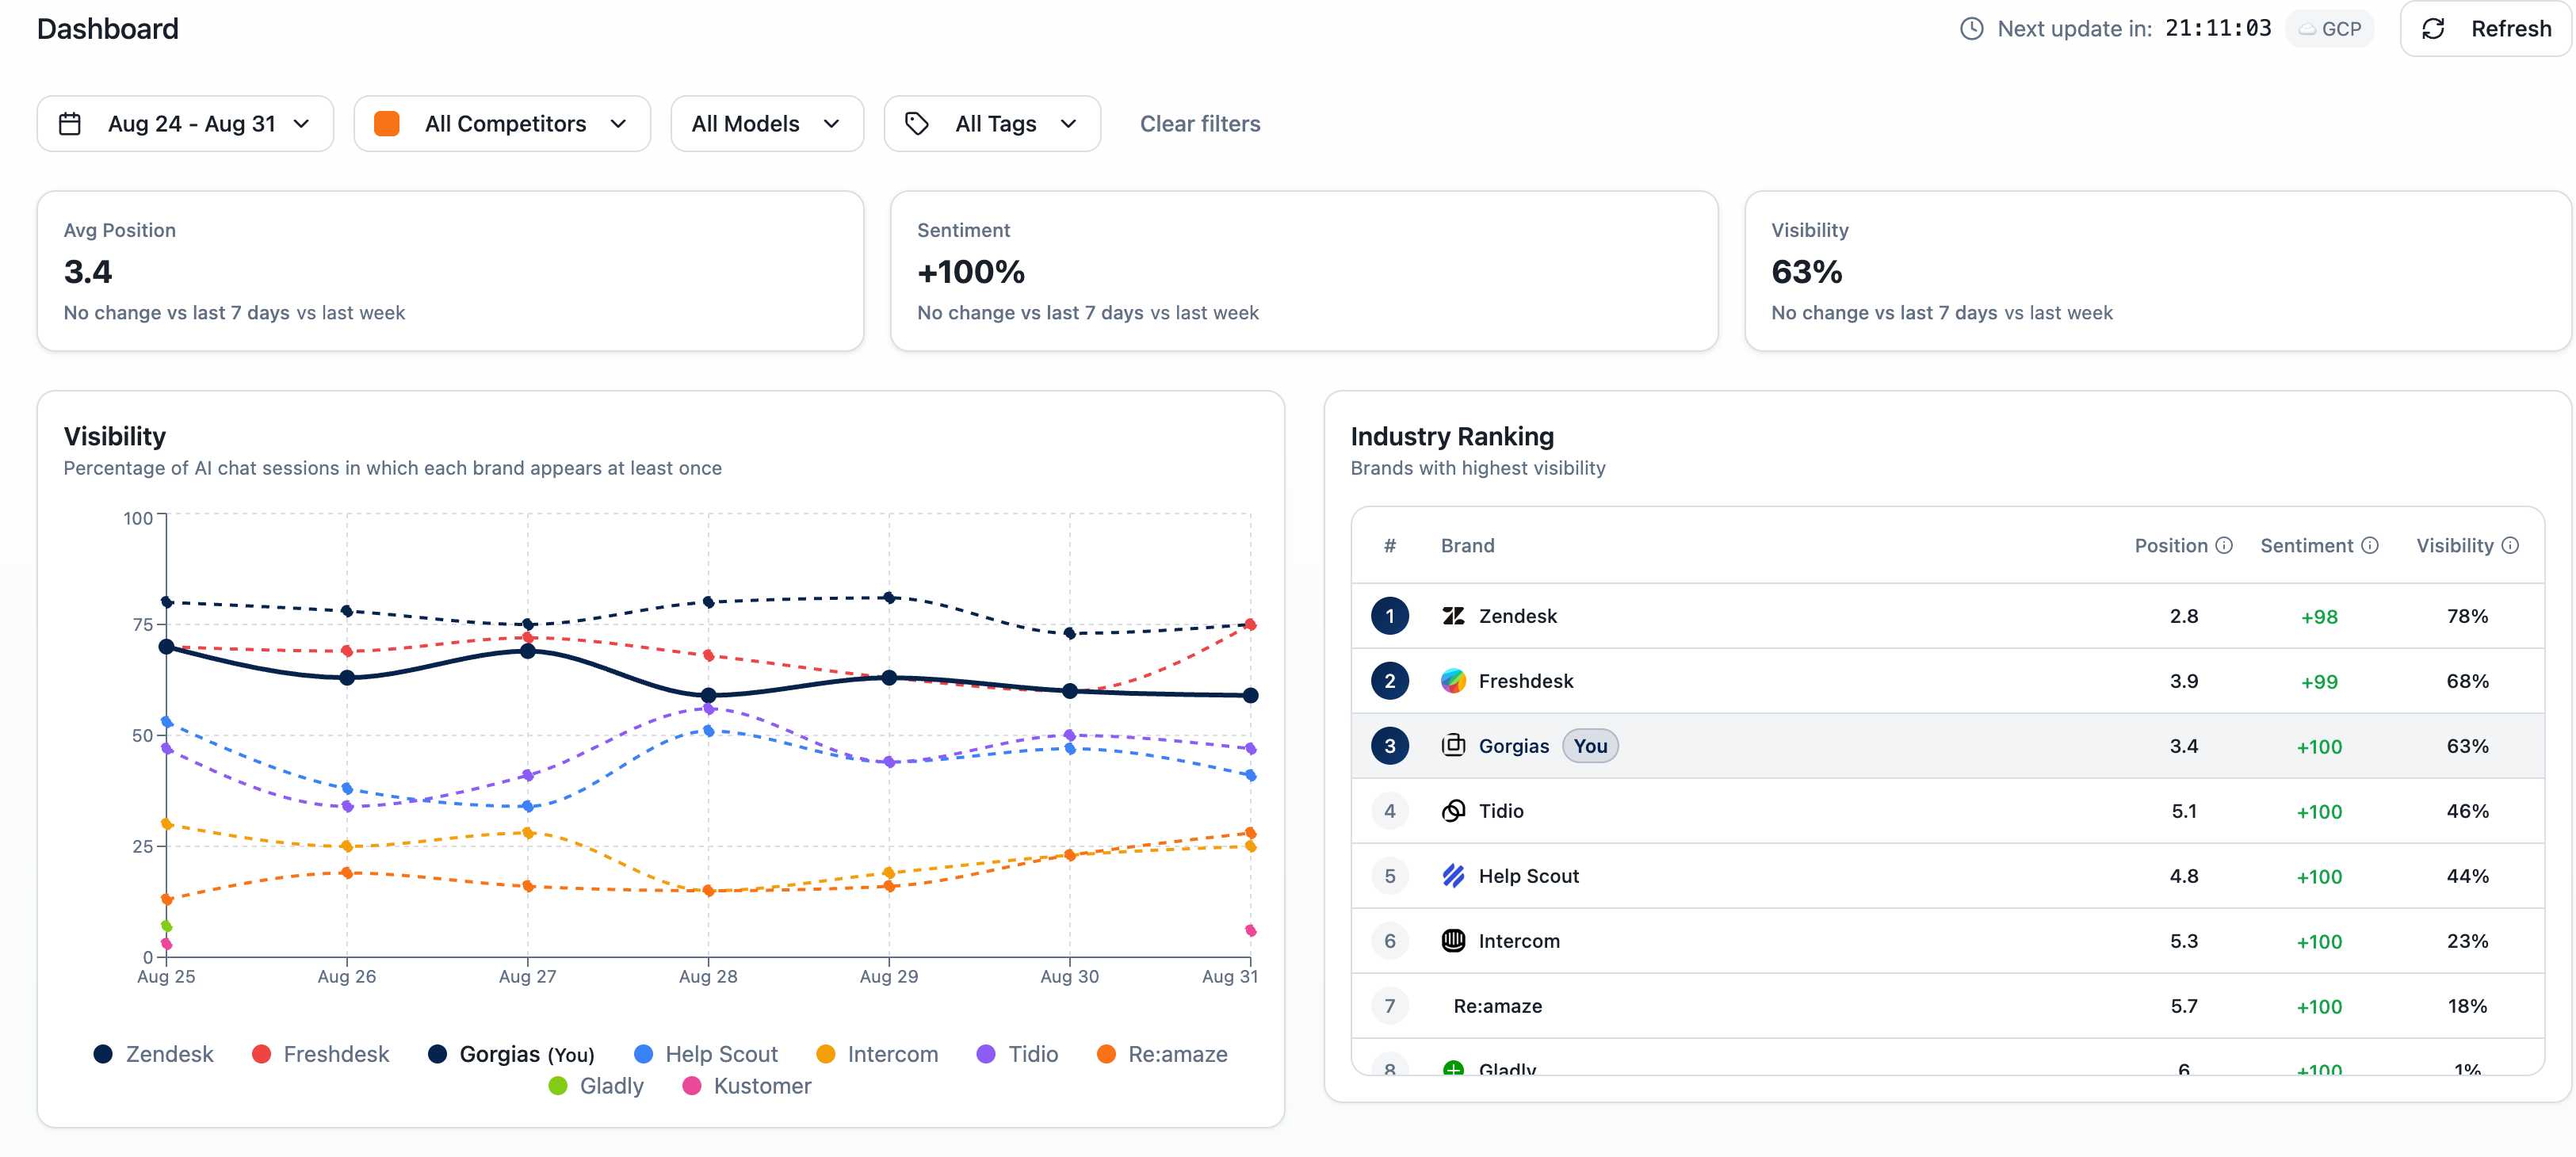
Task: Click the calendar icon in date filter
Action: (70, 124)
